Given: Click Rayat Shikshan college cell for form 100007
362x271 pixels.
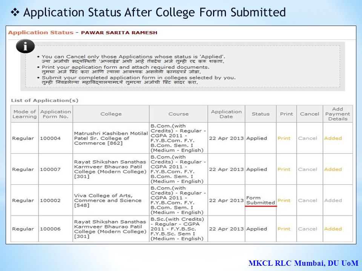Looking at the screenshot, I should click(x=111, y=169).
